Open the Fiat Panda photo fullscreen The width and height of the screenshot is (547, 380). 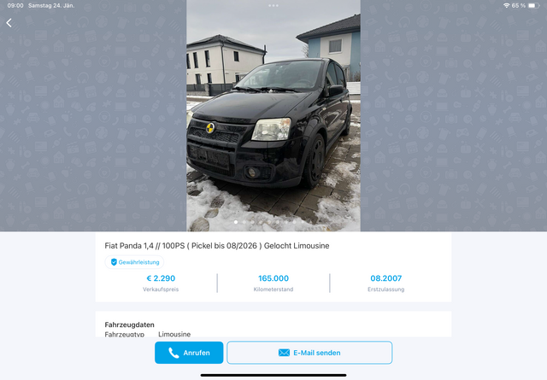pyautogui.click(x=273, y=116)
